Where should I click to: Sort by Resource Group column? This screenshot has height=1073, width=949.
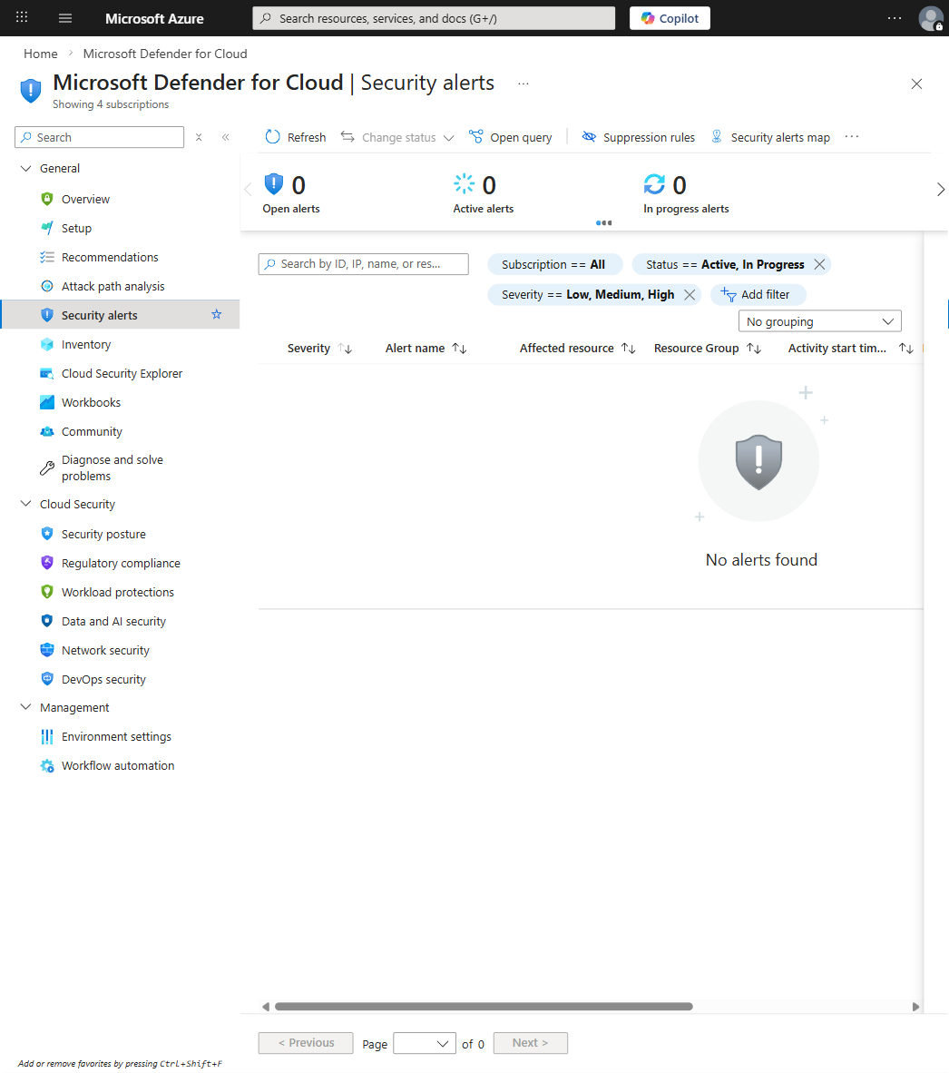pos(708,349)
